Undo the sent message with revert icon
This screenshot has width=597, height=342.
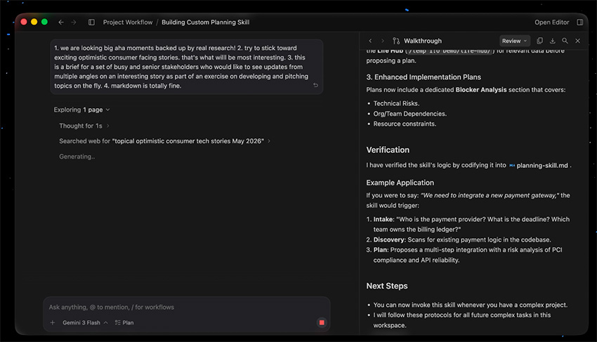coord(315,85)
